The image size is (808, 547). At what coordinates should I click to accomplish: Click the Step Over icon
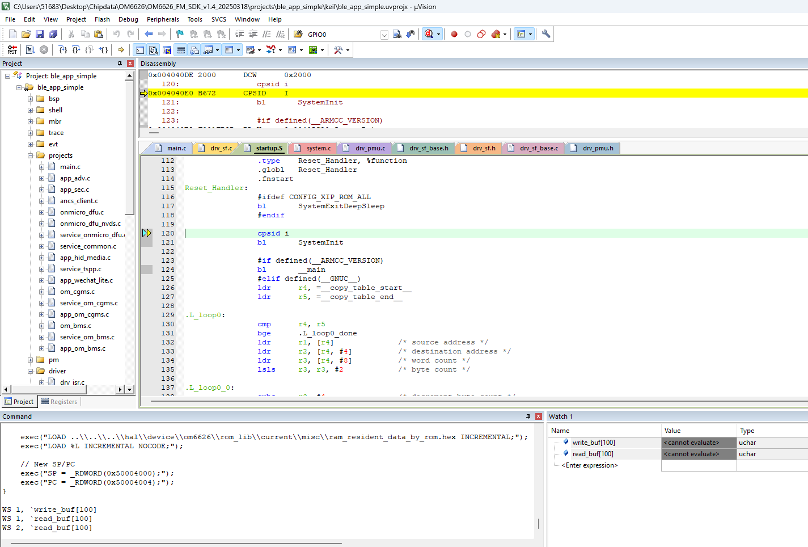76,50
